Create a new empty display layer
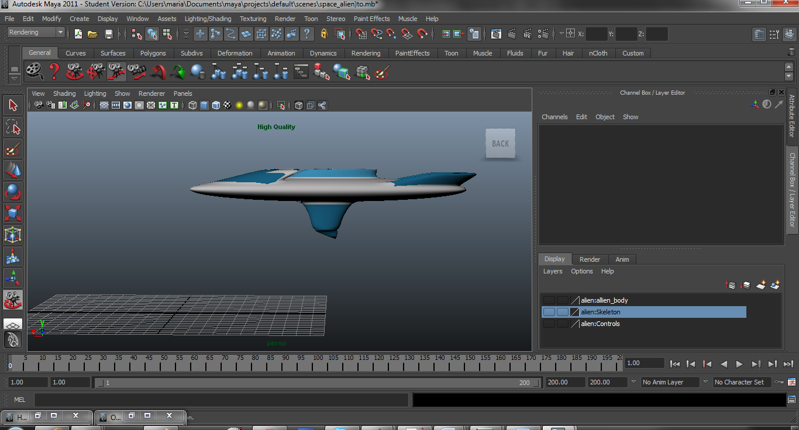 761,285
